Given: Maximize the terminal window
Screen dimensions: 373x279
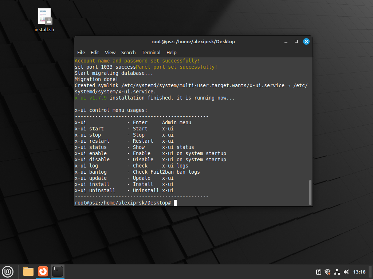Looking at the screenshot, I should click(296, 41).
